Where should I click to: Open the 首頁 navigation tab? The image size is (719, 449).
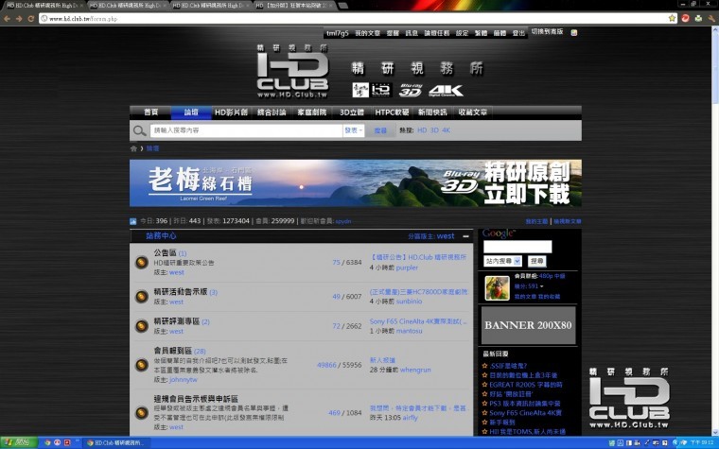(150, 112)
